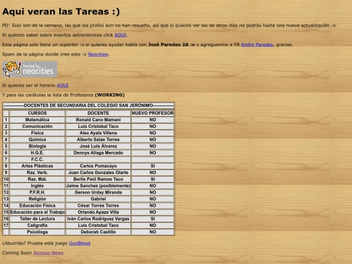Select the 'César Torres Torres' cell
352x264 pixels.
tap(98, 205)
